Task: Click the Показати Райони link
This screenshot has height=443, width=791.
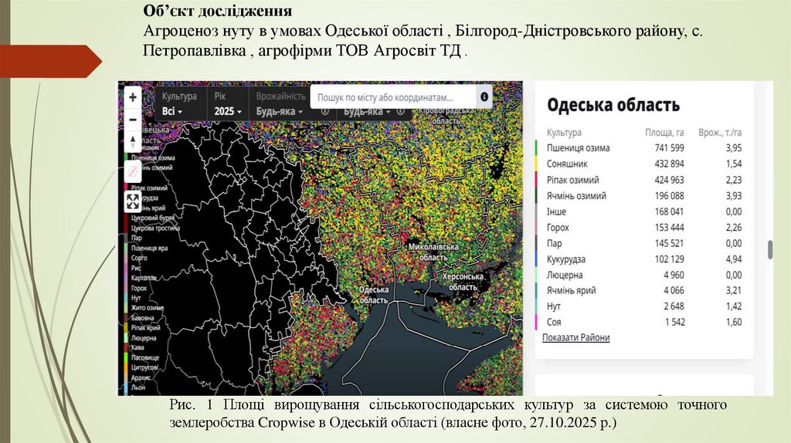Action: 576,338
